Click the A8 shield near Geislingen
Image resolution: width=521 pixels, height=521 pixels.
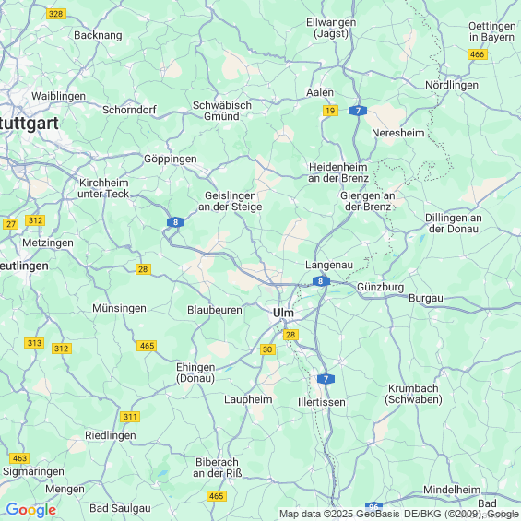tap(176, 222)
